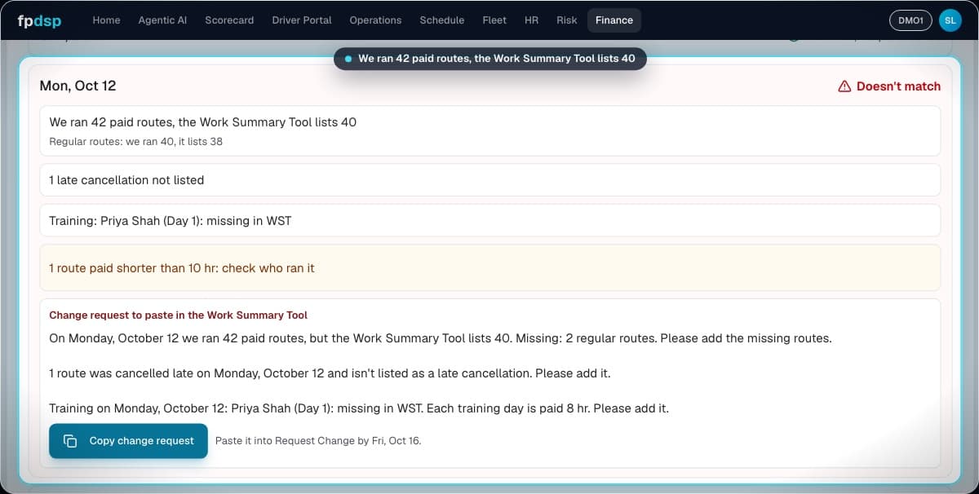Open the HR tab
Viewport: 979px width, 494px height.
pos(531,20)
